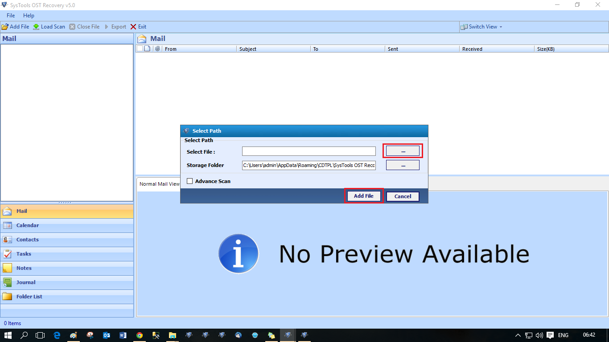The width and height of the screenshot is (609, 342).
Task: Click the attachment paperclip column header
Action: pyautogui.click(x=157, y=49)
